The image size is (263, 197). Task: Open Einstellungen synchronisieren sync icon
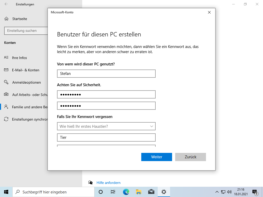pyautogui.click(x=6, y=119)
